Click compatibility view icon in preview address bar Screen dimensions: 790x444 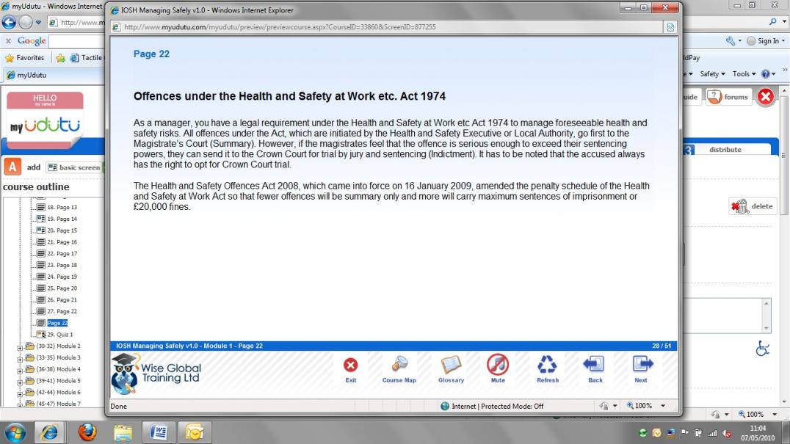coord(670,27)
